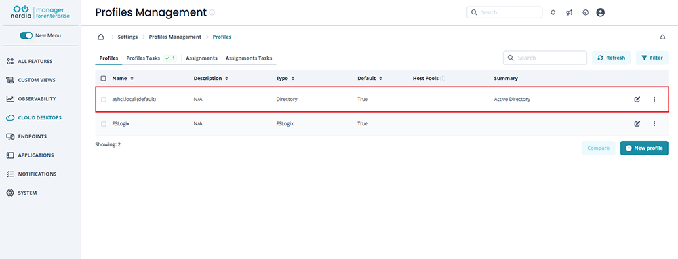
Task: Click the Nerdio Manager logo
Action: [40, 12]
